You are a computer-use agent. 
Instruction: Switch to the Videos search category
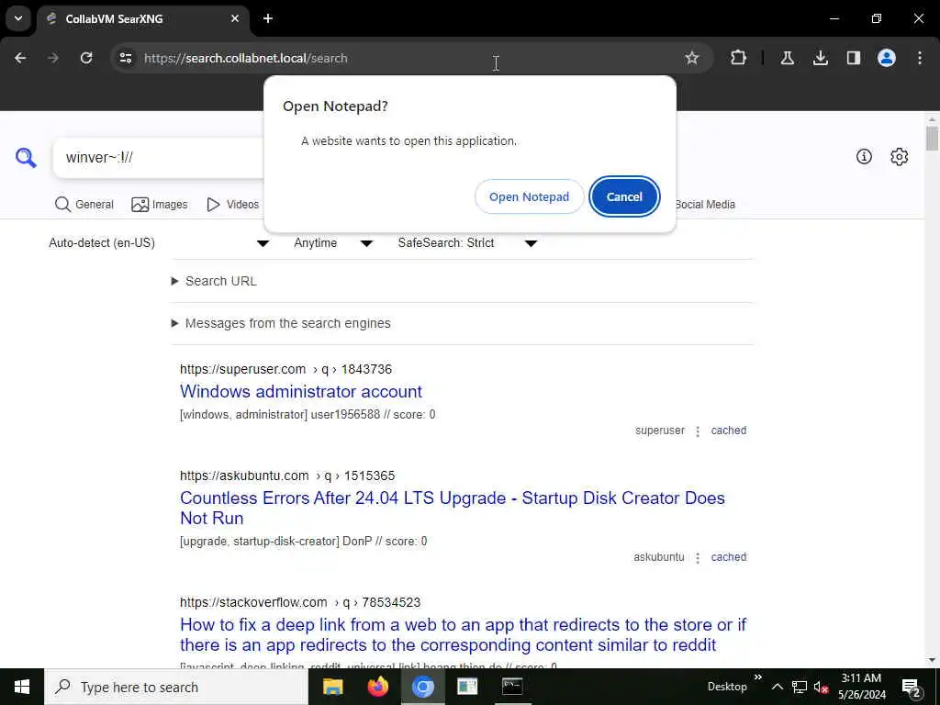(232, 205)
